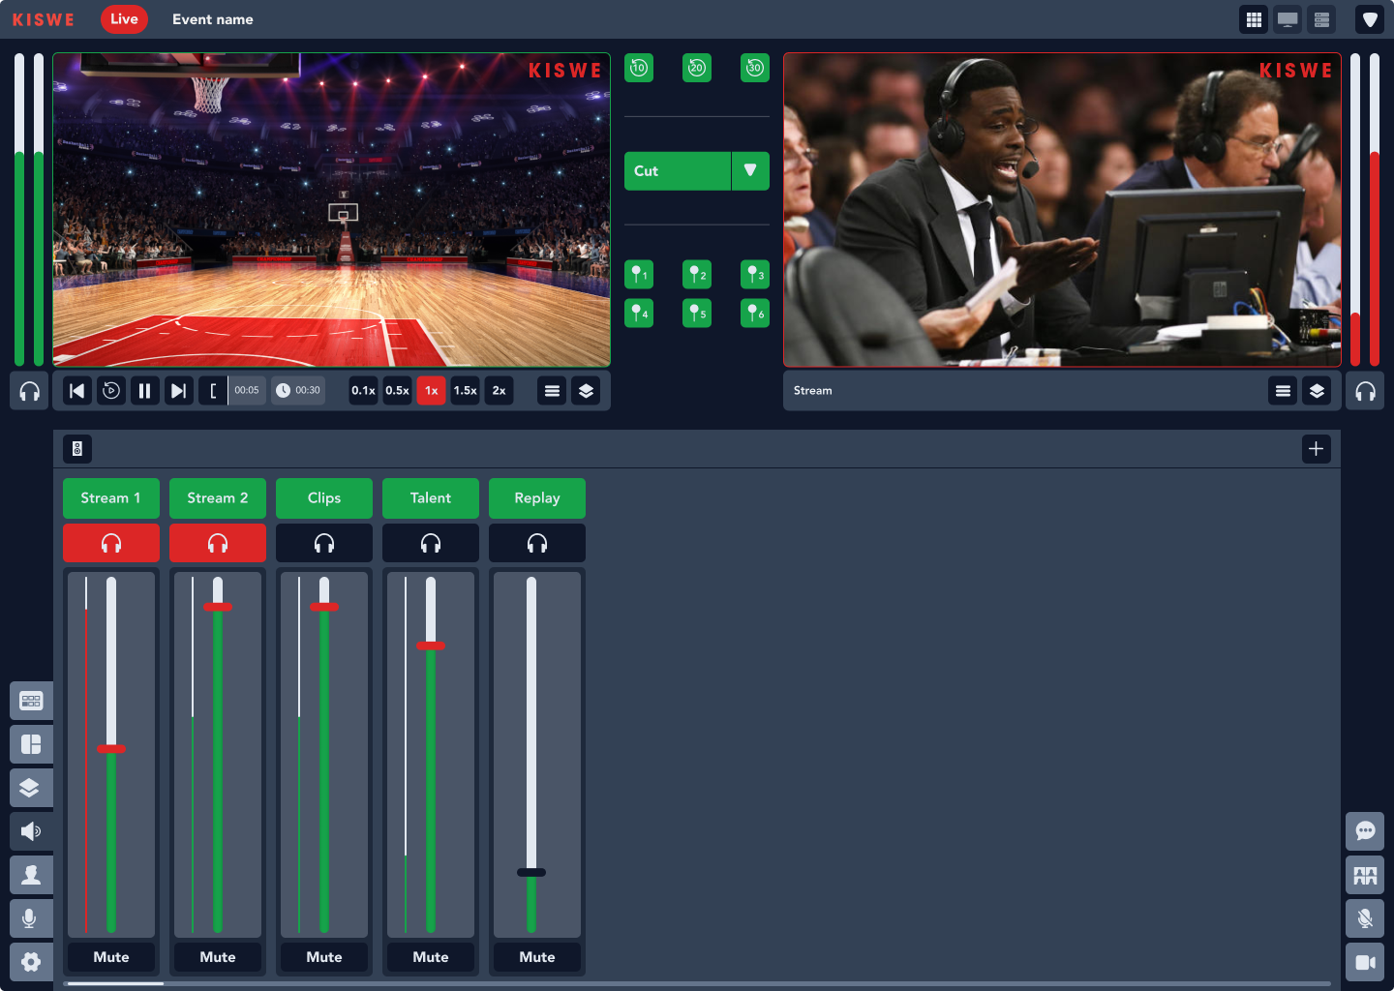
Task: Open the layers sidebar icon
Action: [x=31, y=788]
